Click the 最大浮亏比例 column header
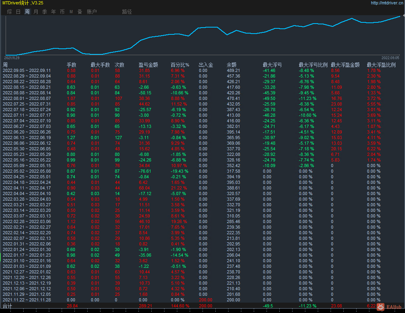This screenshot has height=313, width=405. (313, 65)
